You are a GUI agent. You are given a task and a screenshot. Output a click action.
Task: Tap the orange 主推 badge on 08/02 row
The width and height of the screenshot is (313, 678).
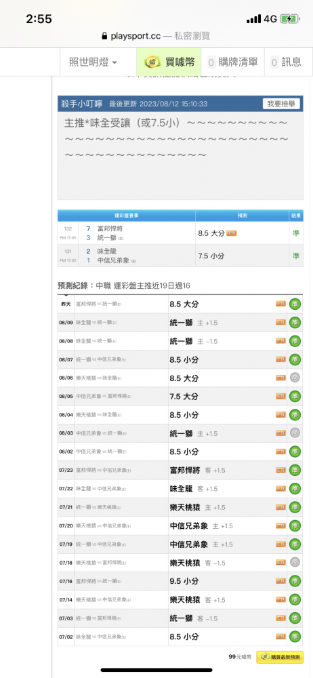[281, 452]
